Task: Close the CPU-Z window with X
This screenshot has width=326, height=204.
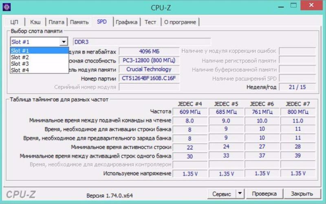Action: (311, 5)
